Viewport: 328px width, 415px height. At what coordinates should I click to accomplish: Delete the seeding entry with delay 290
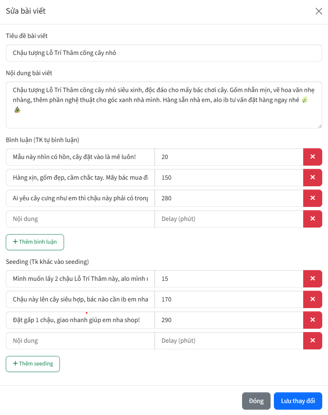tap(312, 320)
